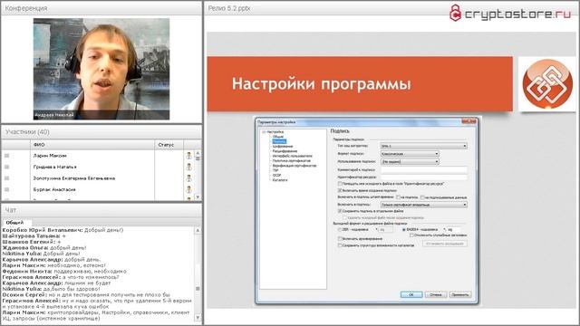This screenshot has height=326, width=580.
Task: Tick 'Сохранять структуру вложенности каталогов'
Action: coord(340,245)
